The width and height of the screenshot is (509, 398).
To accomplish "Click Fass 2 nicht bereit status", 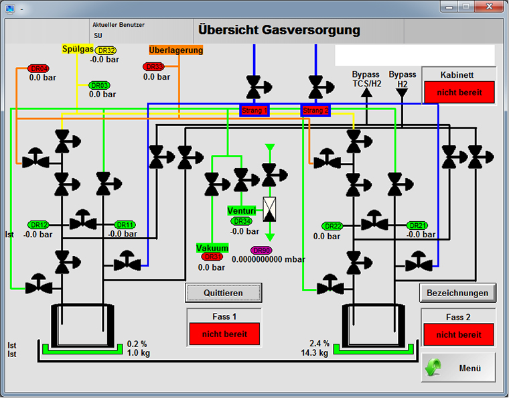I will point(459,334).
